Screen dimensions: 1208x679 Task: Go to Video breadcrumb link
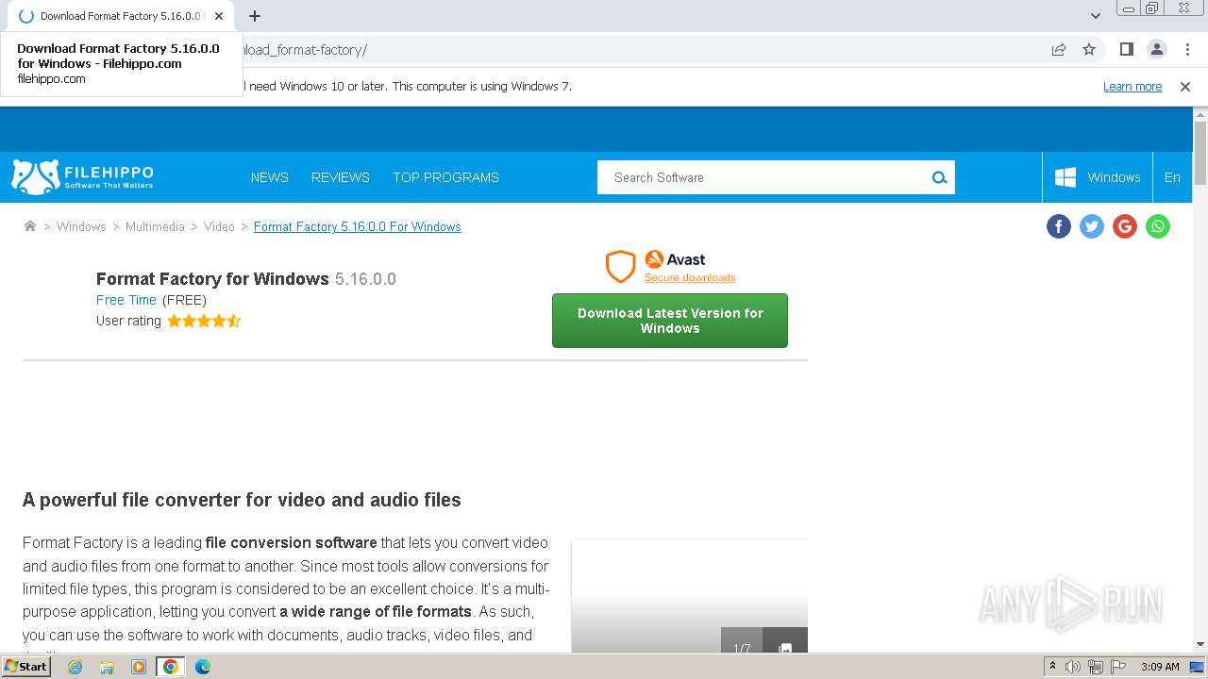point(219,226)
